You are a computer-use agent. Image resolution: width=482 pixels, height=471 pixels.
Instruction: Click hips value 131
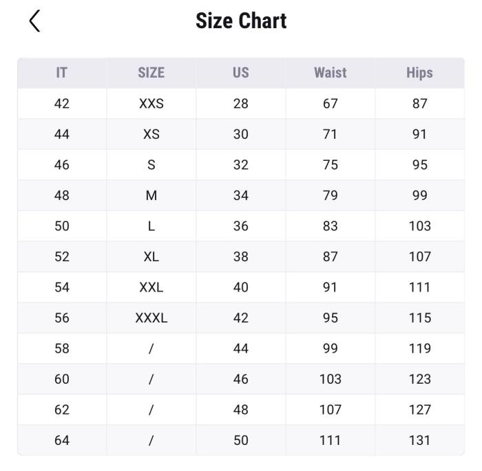pyautogui.click(x=419, y=440)
